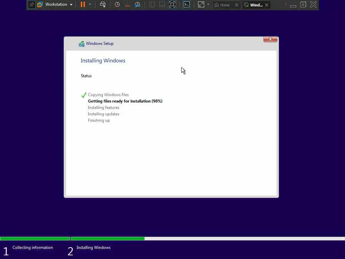Show or hide the library sidebar
The height and width of the screenshot is (259, 345).
coord(152,4)
